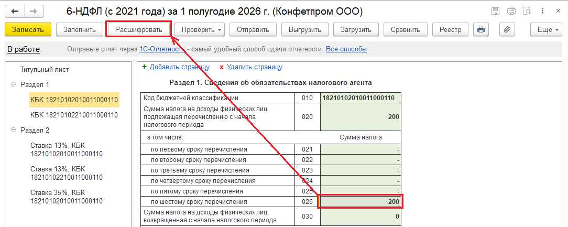This screenshot has width=568, height=227.
Task: Open attached files with the paperclip icon
Action: pos(507,30)
